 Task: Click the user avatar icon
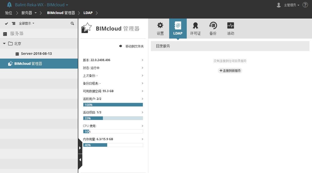279,5
